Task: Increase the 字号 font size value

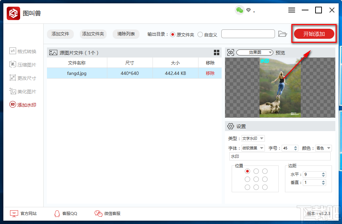Action: click(295, 147)
